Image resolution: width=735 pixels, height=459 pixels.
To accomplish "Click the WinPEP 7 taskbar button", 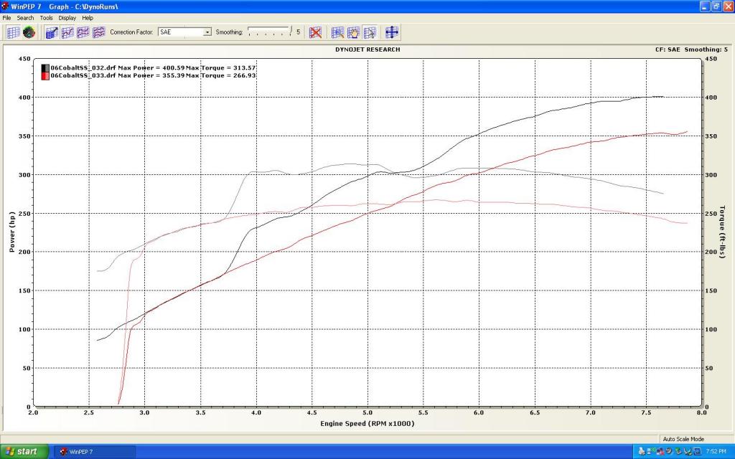I will click(x=95, y=452).
